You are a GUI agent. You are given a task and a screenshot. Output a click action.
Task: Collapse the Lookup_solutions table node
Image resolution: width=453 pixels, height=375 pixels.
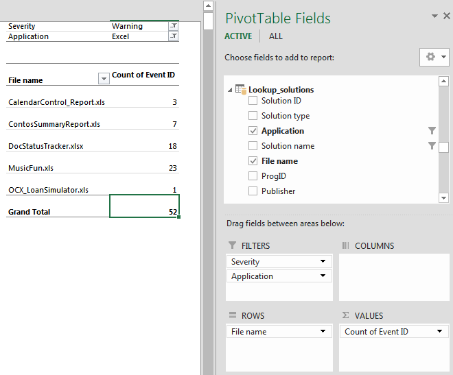pyautogui.click(x=230, y=90)
